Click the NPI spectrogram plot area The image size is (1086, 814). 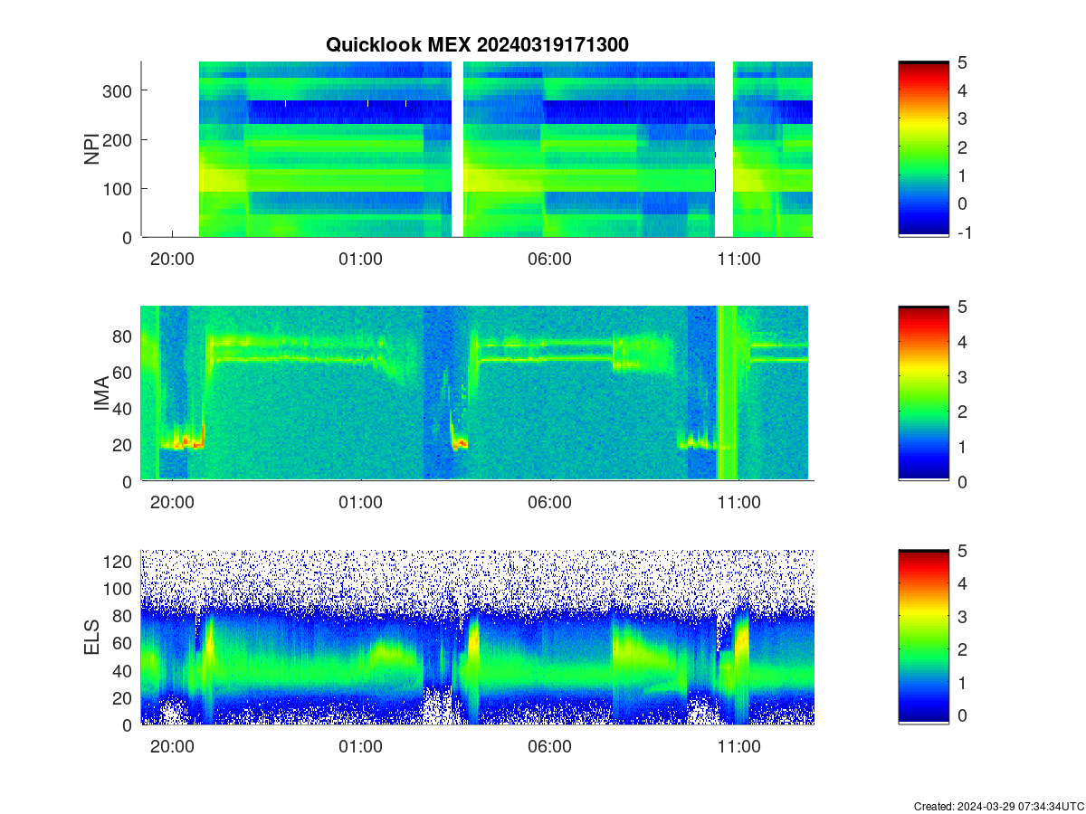pyautogui.click(x=477, y=149)
